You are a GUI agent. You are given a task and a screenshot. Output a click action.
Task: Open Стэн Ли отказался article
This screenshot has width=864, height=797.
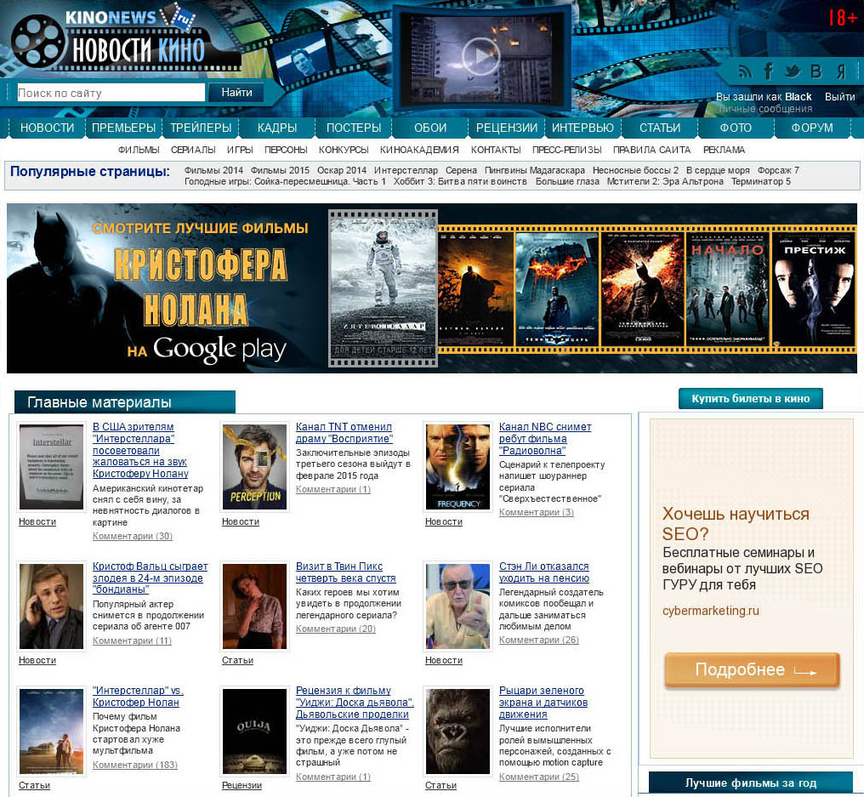544,572
